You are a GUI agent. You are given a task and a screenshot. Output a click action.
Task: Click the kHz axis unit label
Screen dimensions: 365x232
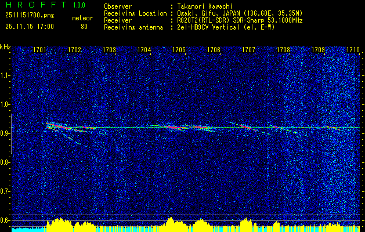pyautogui.click(x=5, y=46)
